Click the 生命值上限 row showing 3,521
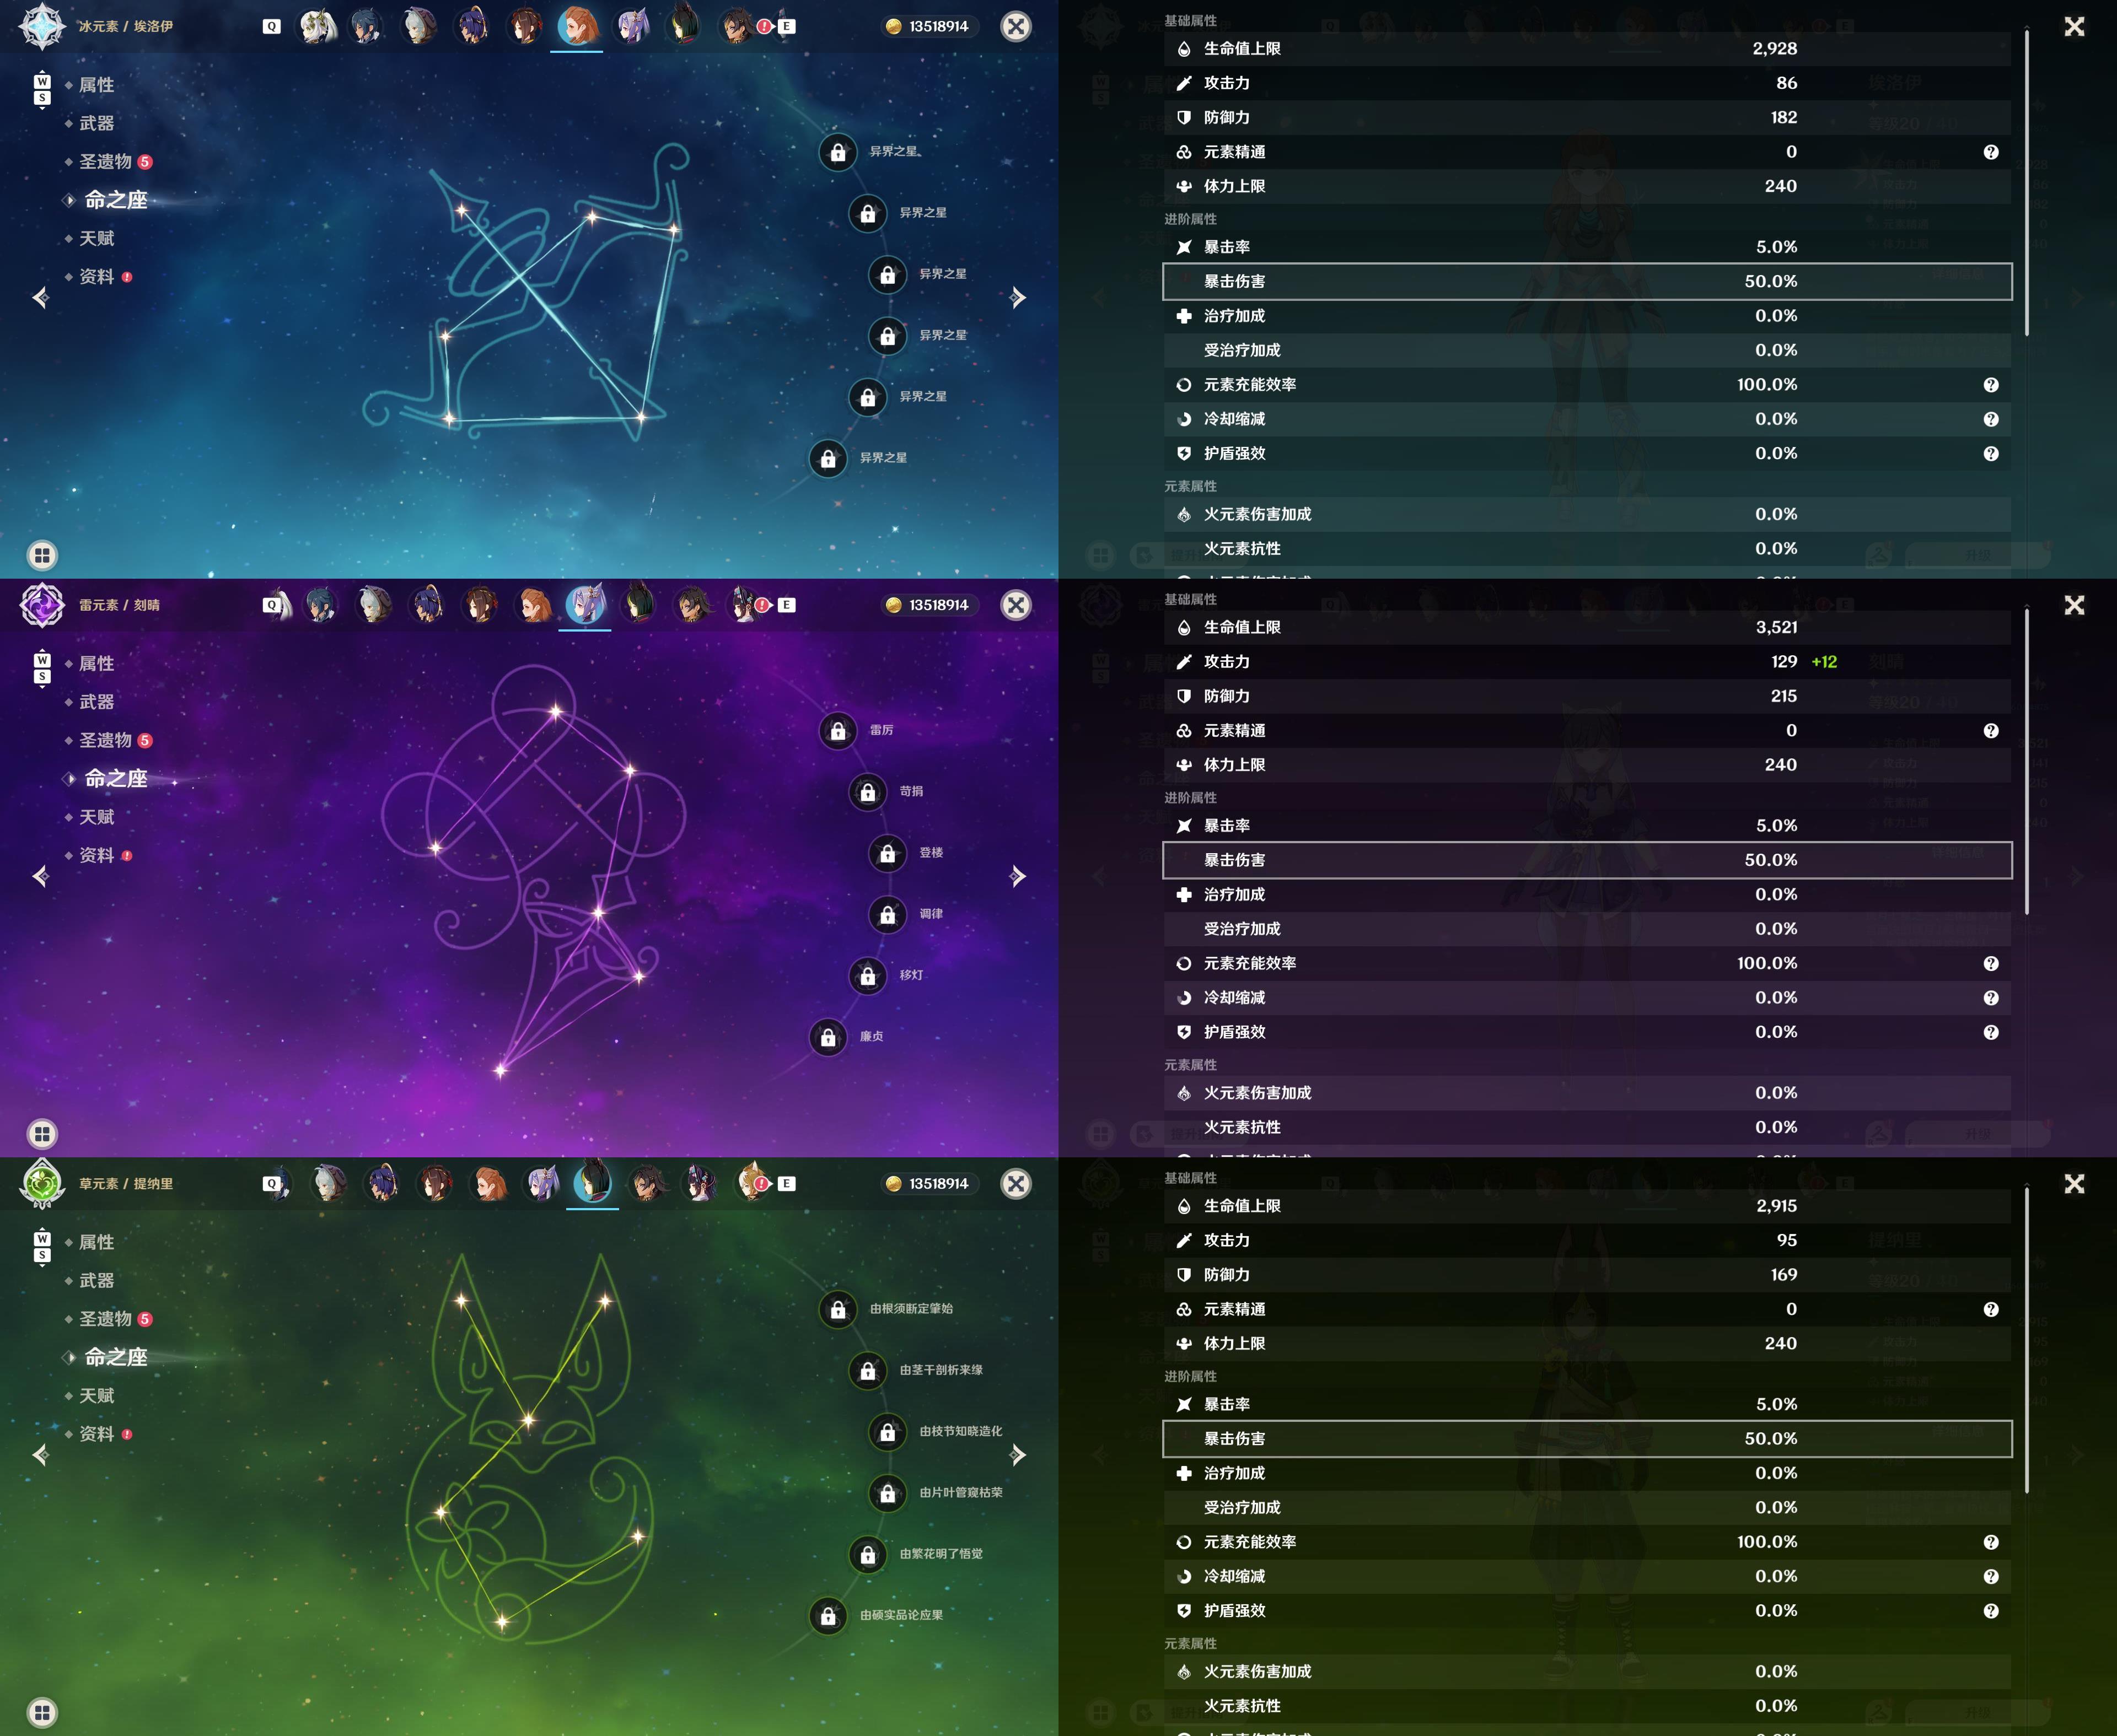 point(1587,627)
